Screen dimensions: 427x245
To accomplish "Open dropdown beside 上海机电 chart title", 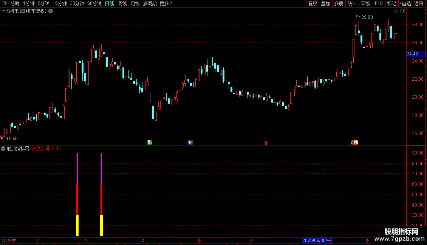I will (x=51, y=11).
